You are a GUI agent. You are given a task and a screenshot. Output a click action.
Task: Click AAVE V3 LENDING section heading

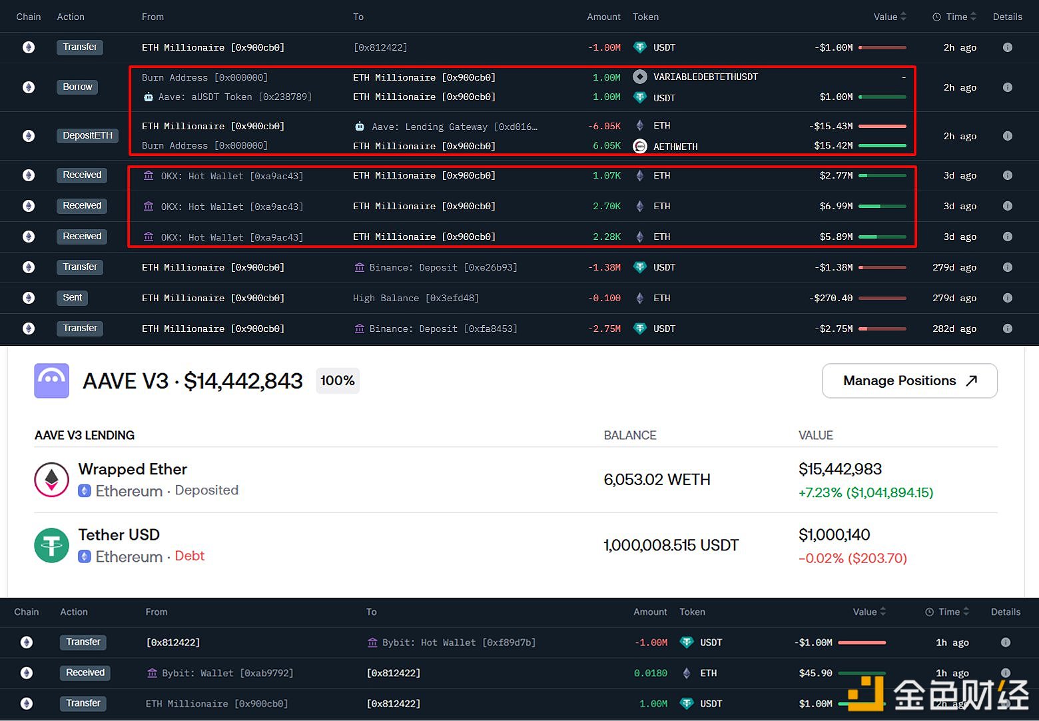85,435
